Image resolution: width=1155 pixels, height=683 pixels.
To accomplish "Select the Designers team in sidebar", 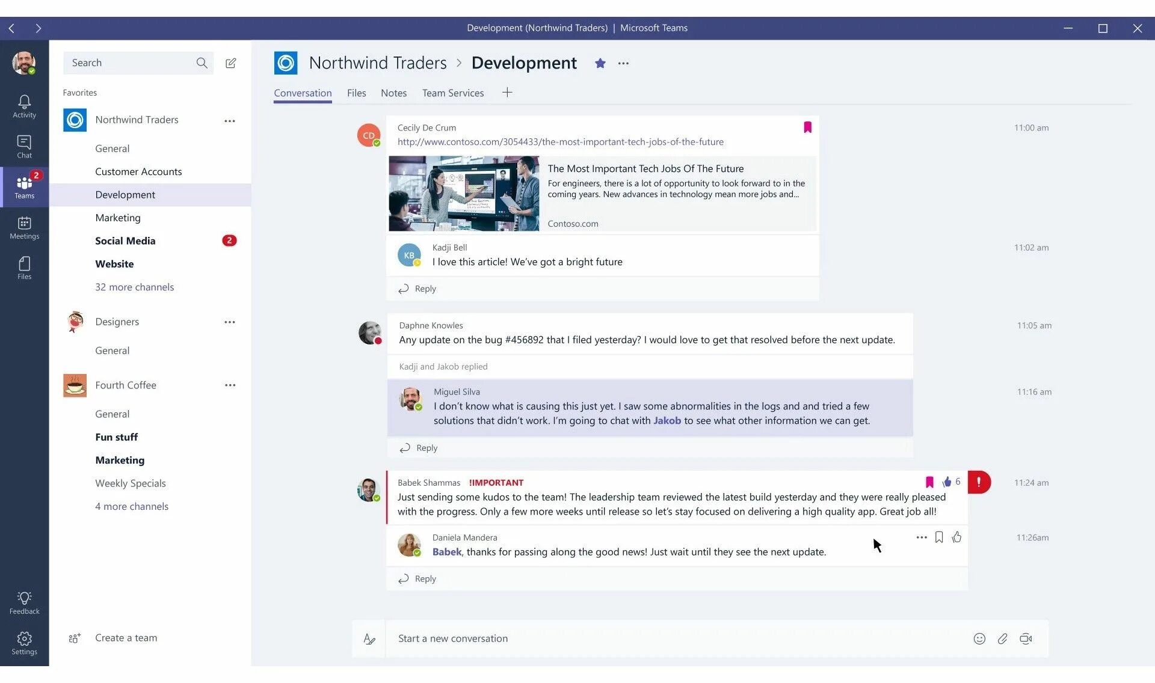I will tap(117, 322).
